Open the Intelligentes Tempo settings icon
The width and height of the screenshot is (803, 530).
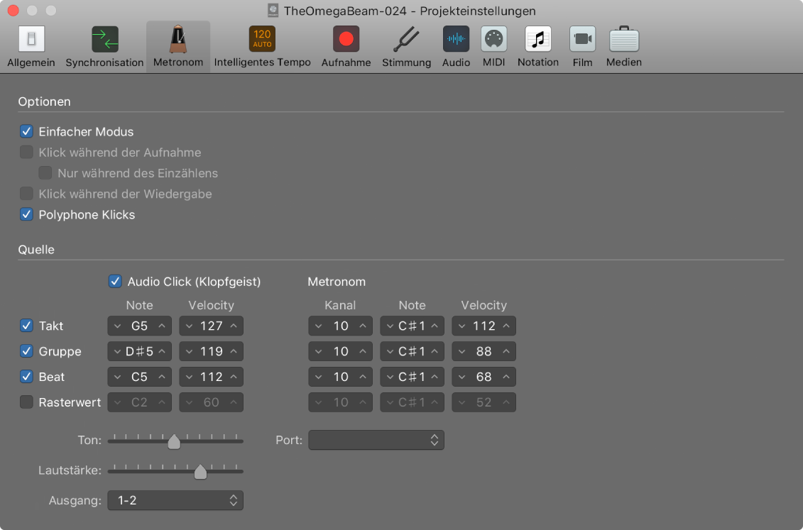point(262,39)
